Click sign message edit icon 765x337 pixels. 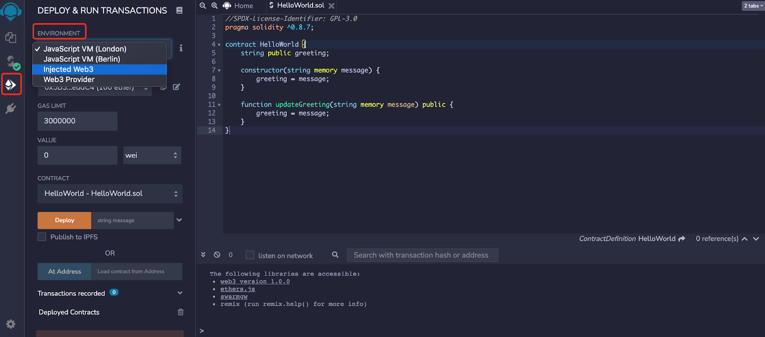coord(176,87)
